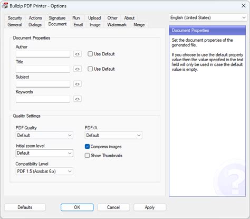Open the Image tab
The width and height of the screenshot is (250, 219).
(x=95, y=25)
